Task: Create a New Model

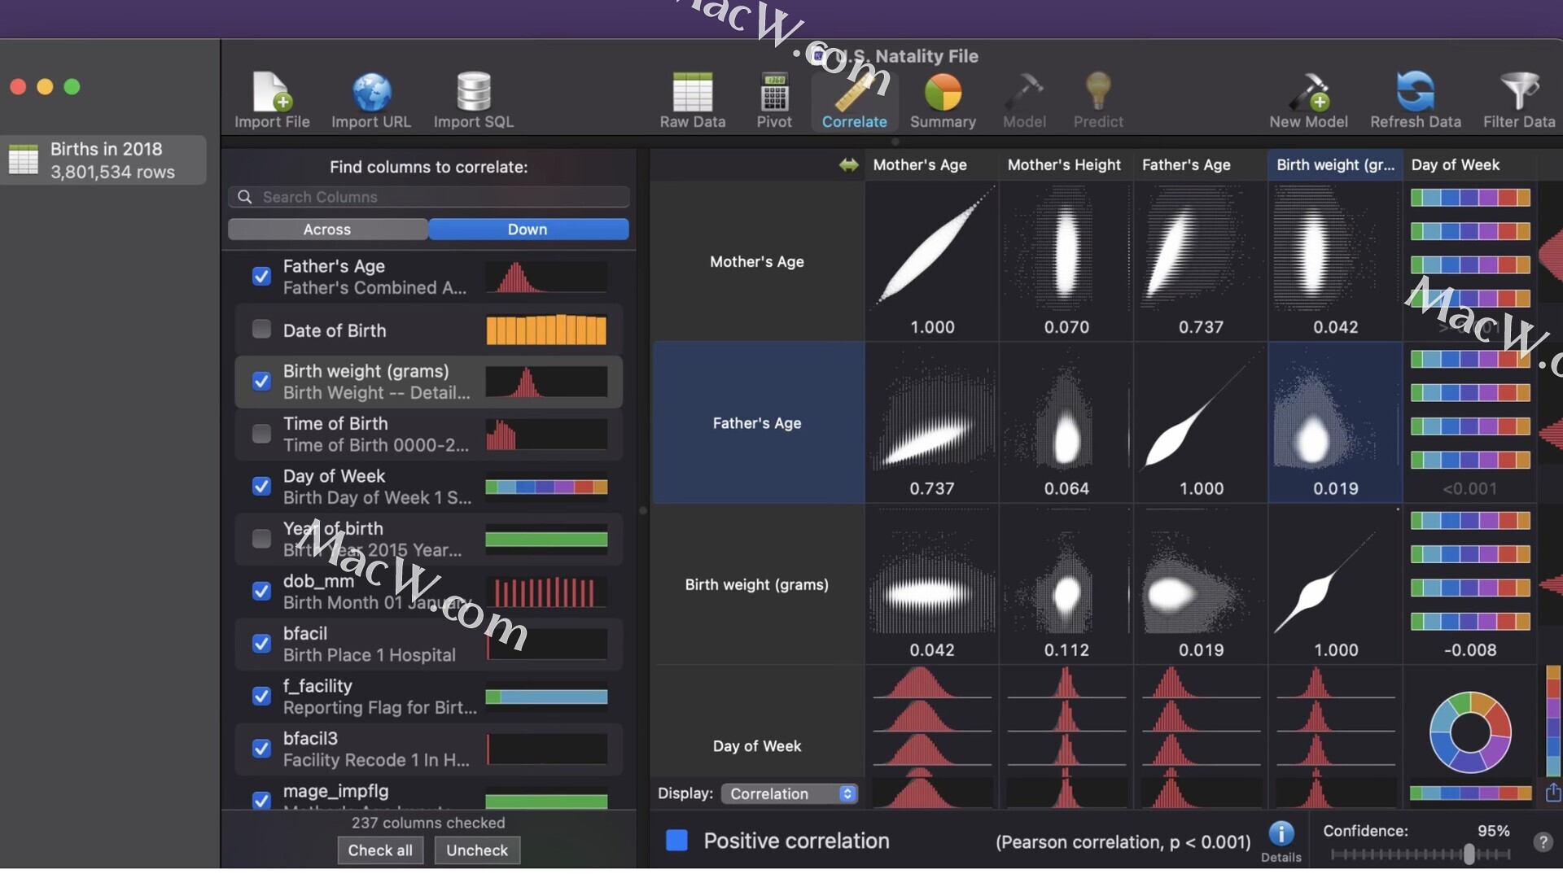Action: [1308, 101]
